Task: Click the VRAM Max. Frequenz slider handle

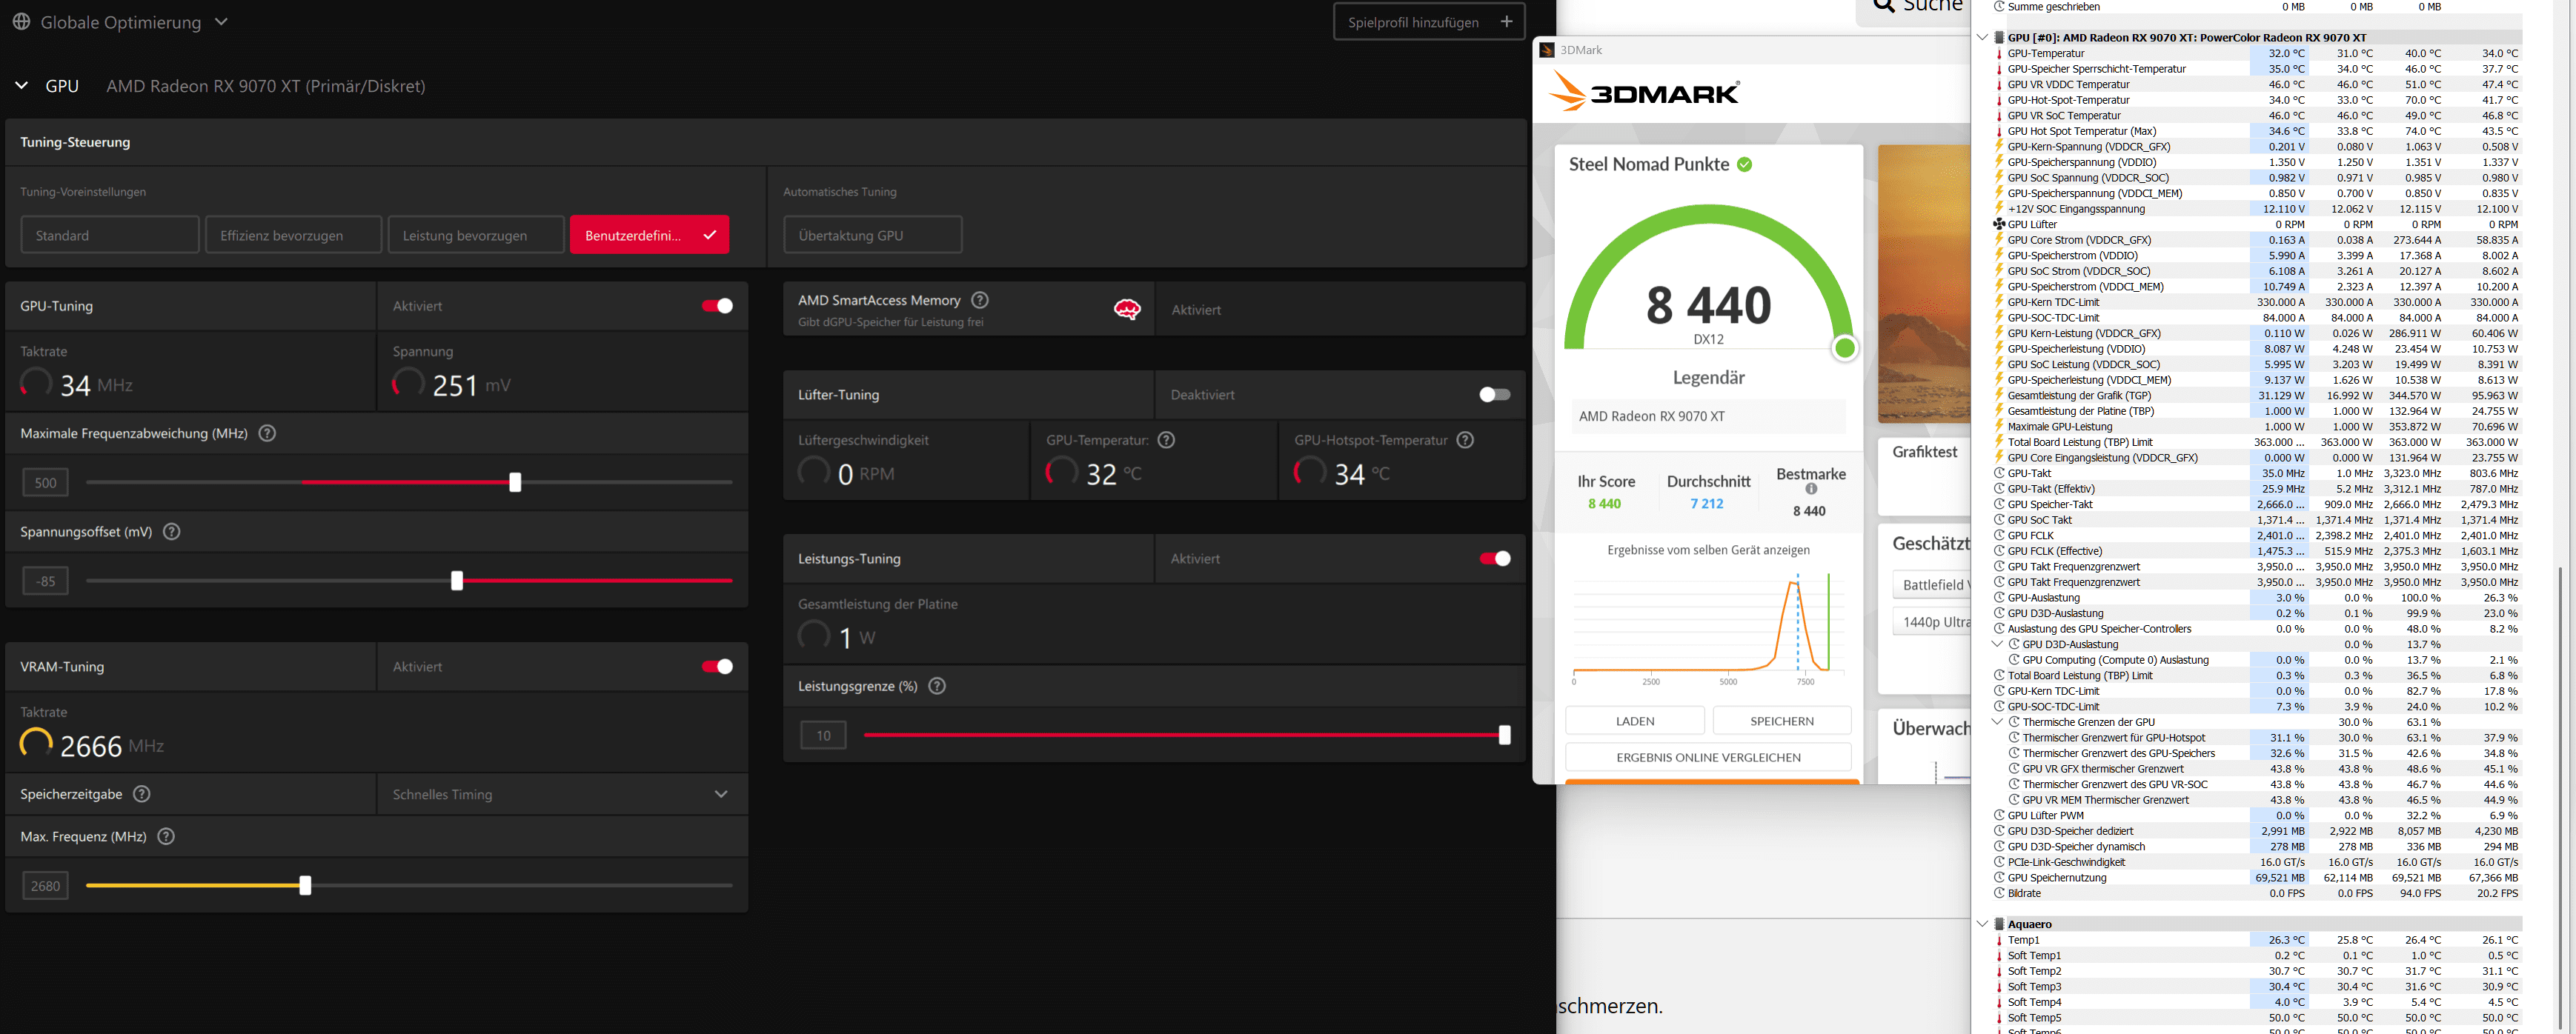Action: click(x=305, y=885)
